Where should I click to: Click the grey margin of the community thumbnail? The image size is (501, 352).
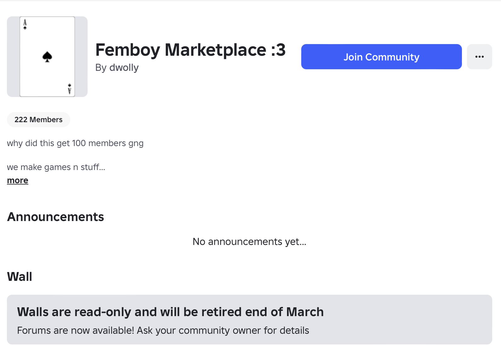pyautogui.click(x=13, y=57)
